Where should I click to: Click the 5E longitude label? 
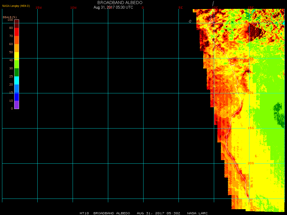[x=181, y=8]
